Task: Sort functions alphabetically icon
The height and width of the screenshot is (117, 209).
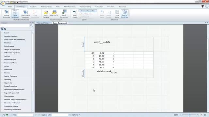Action: point(5,29)
